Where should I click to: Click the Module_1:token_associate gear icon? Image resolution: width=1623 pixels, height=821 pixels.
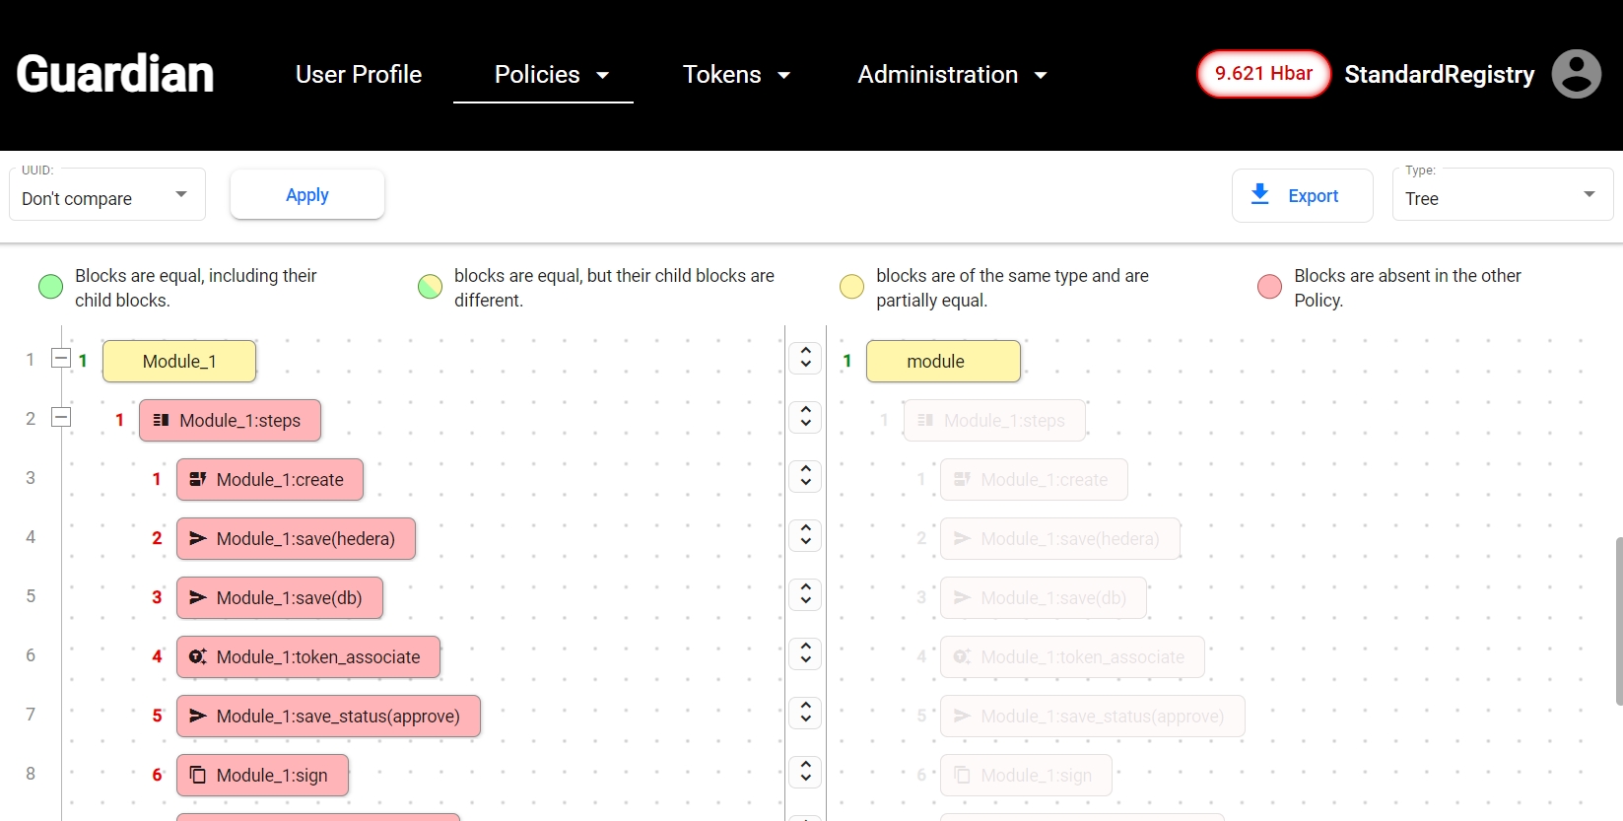click(x=198, y=656)
